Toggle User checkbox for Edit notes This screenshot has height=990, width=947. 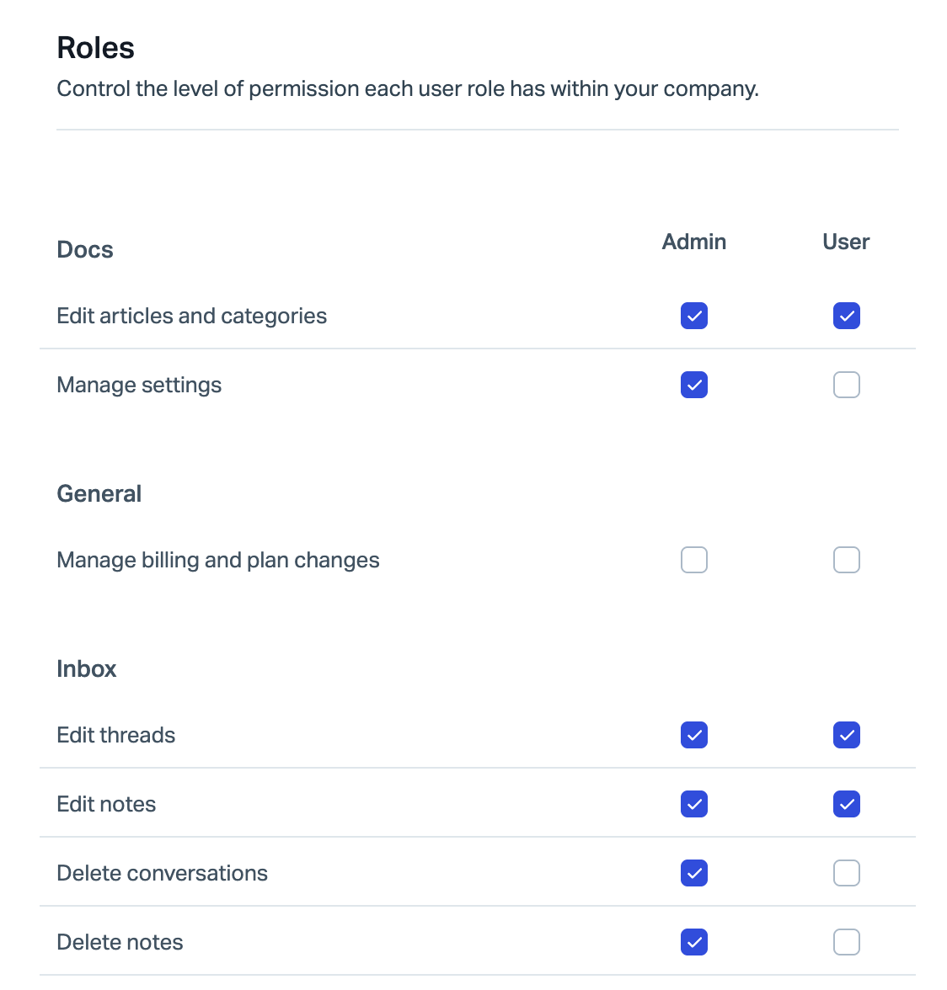point(846,804)
